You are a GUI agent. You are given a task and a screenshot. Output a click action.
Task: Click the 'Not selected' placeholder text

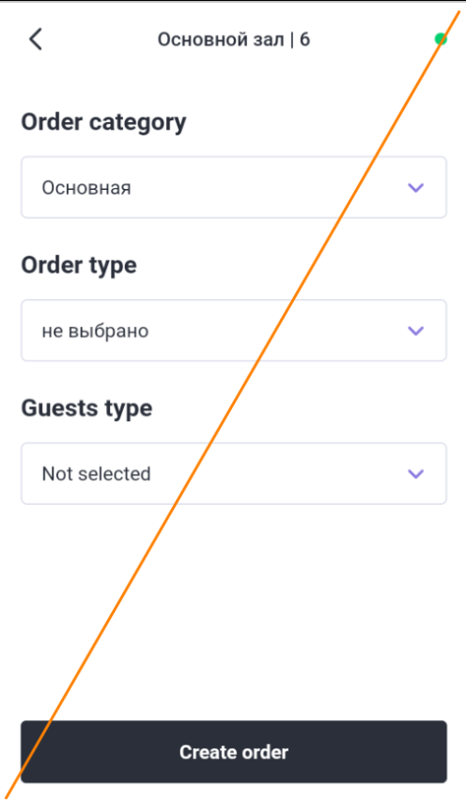[x=96, y=474]
